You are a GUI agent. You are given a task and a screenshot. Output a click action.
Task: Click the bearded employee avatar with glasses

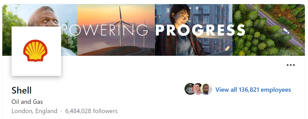click(206, 89)
